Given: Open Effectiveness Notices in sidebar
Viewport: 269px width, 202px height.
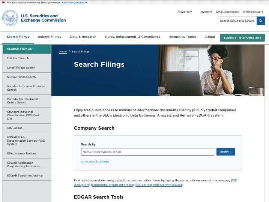Looking at the screenshot, I should pos(27,154).
